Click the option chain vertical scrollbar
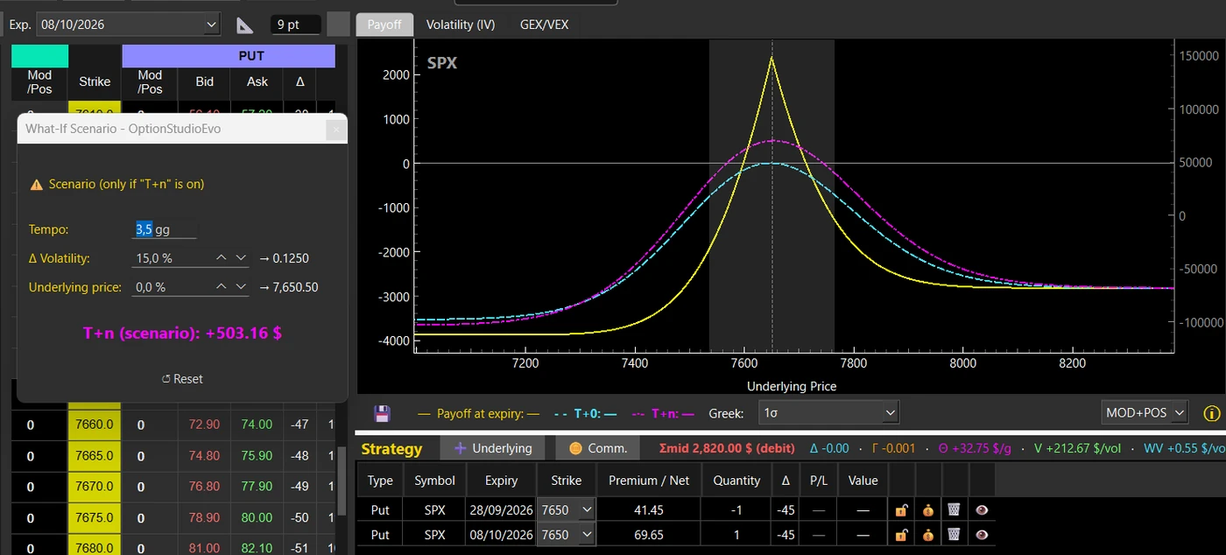The height and width of the screenshot is (555, 1226). (342, 481)
